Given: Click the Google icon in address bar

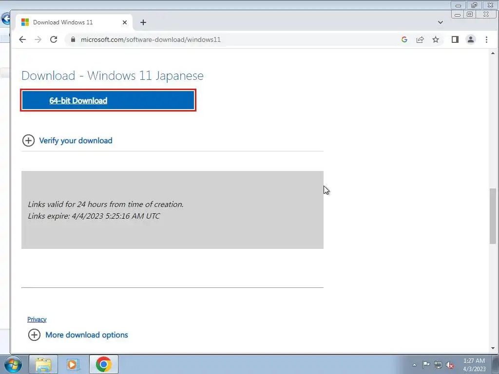Looking at the screenshot, I should 404,39.
